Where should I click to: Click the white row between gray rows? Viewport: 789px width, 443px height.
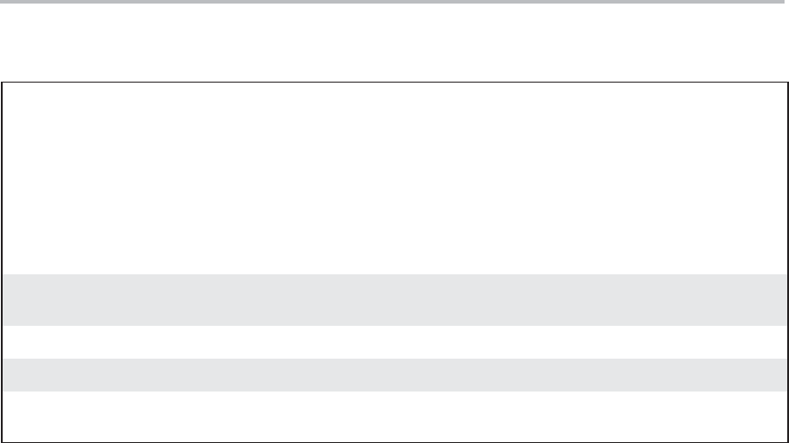point(394,342)
